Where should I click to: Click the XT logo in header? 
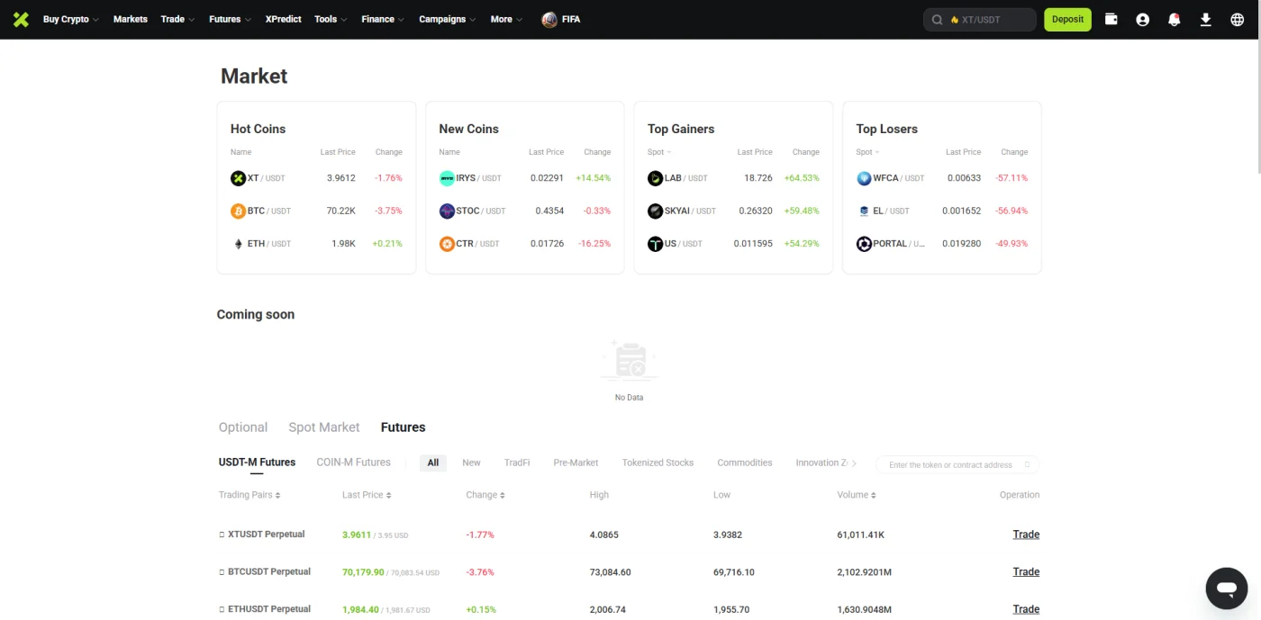(x=21, y=19)
